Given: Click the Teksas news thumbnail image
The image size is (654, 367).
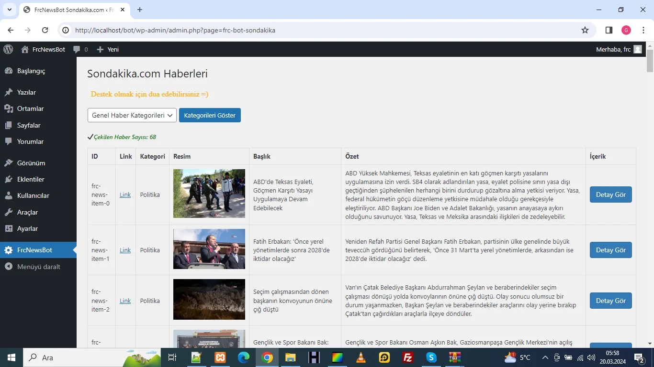Looking at the screenshot, I should point(209,194).
